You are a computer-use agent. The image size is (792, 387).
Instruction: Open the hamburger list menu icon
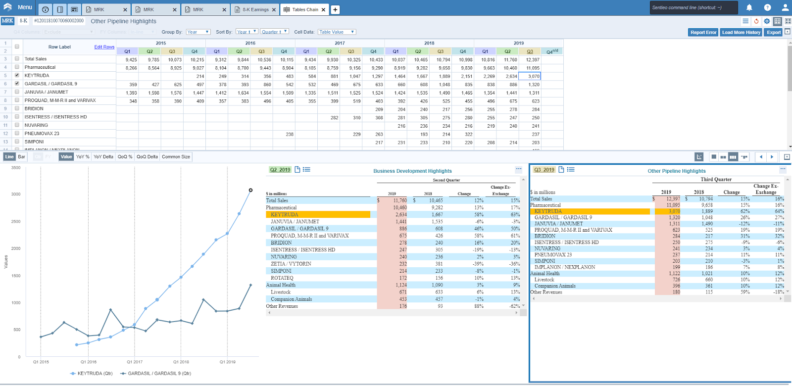[745, 21]
